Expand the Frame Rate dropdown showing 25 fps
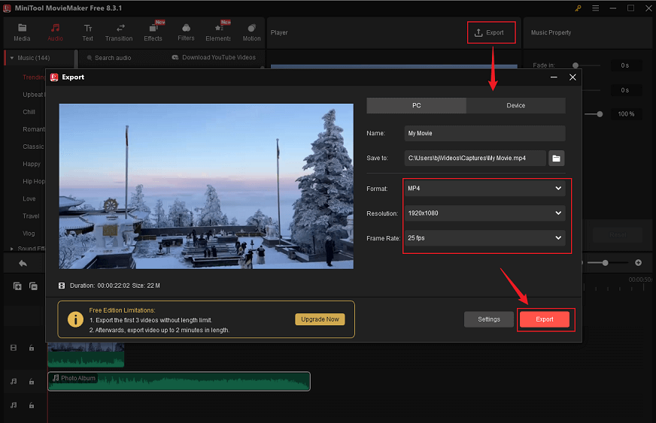Viewport: 656px width, 423px height. click(484, 238)
